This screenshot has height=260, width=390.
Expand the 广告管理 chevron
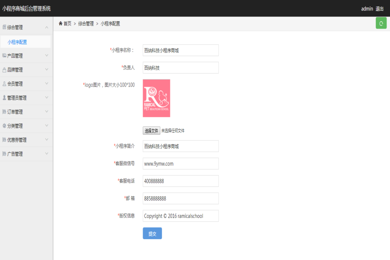pyautogui.click(x=47, y=153)
